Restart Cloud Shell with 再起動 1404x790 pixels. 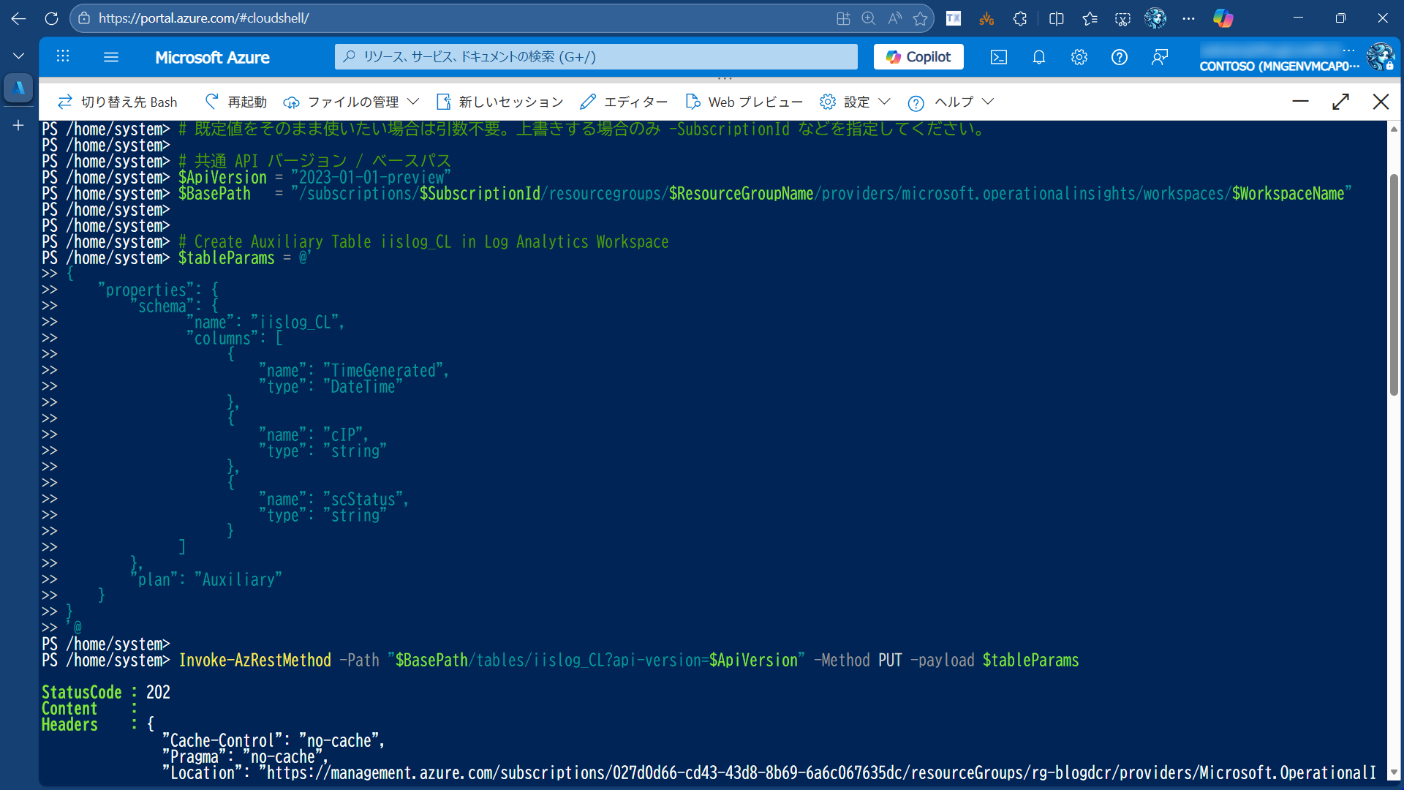pyautogui.click(x=235, y=102)
